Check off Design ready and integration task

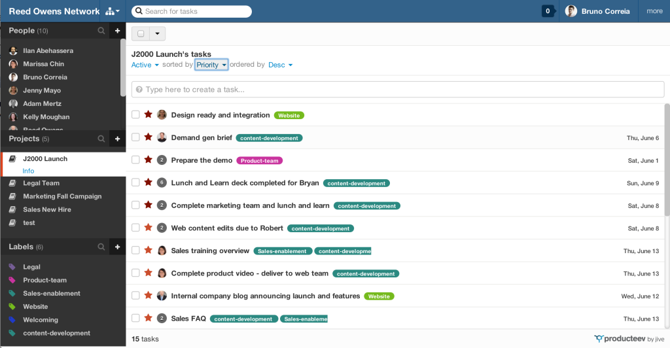pos(135,114)
